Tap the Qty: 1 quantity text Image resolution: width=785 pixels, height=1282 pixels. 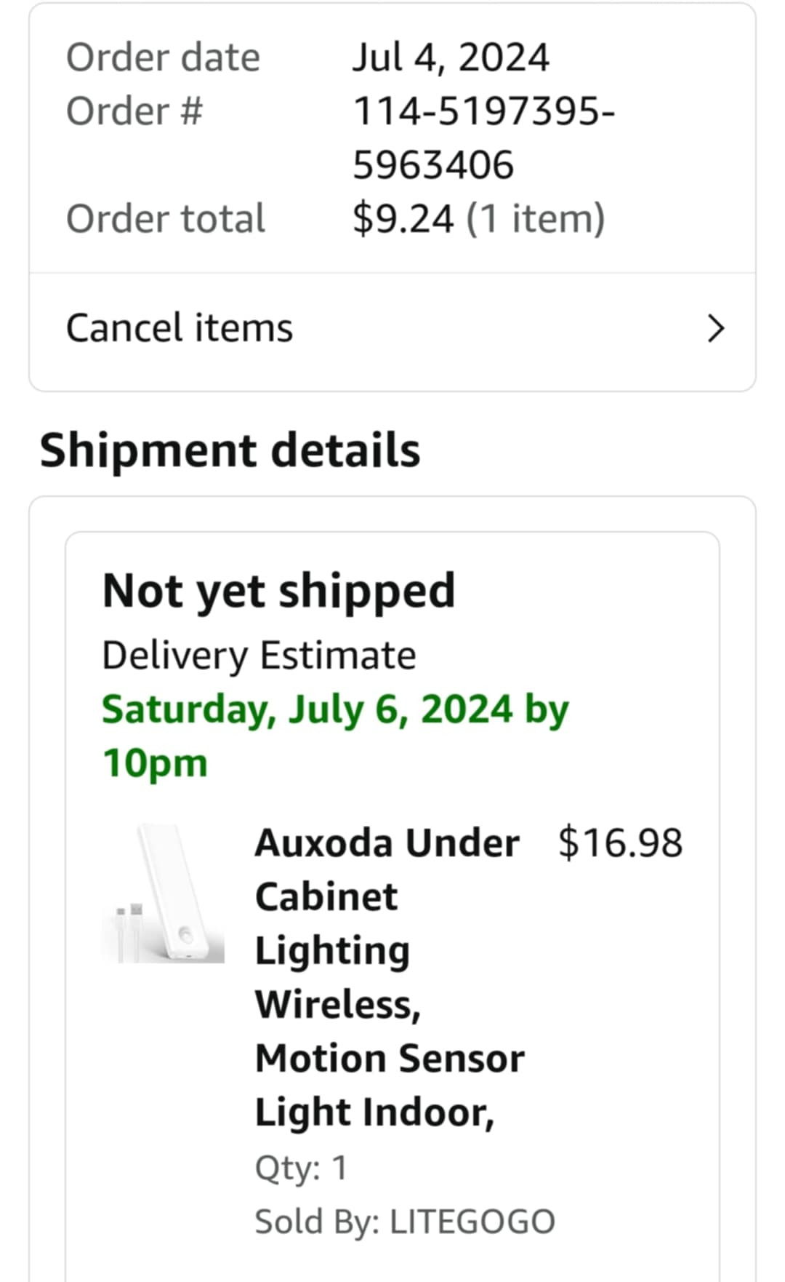point(301,1168)
